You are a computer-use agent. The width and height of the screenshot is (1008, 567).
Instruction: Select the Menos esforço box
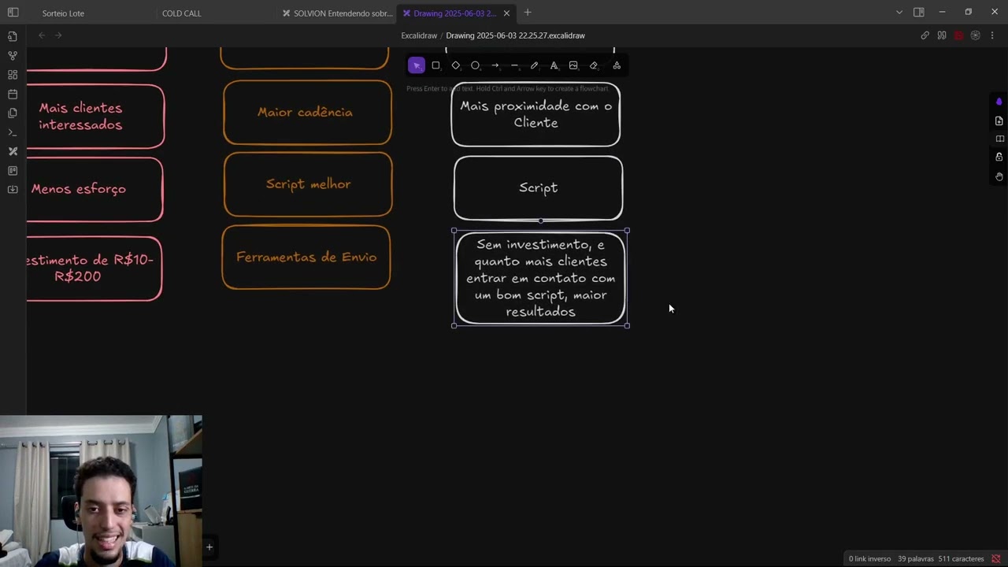94,189
